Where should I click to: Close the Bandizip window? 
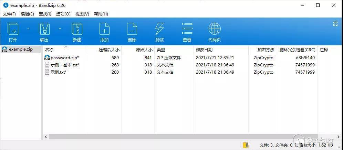[x=334, y=5]
